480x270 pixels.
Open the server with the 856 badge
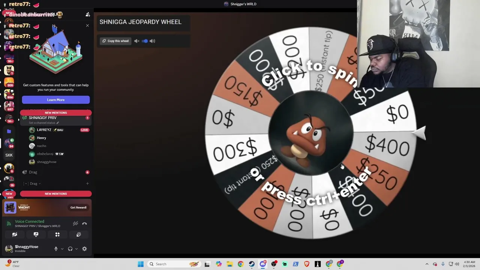pos(9,94)
